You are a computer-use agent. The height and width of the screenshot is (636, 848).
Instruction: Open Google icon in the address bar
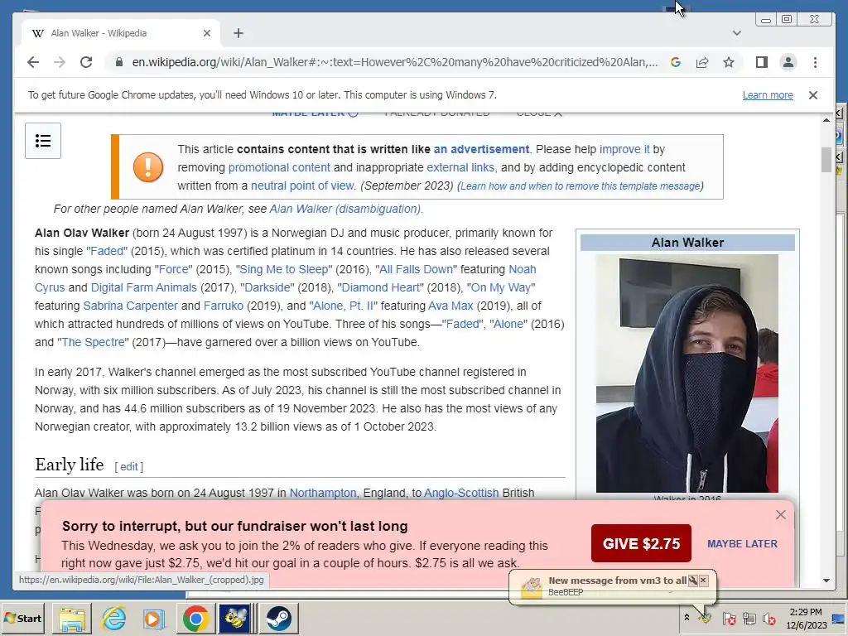click(x=676, y=62)
